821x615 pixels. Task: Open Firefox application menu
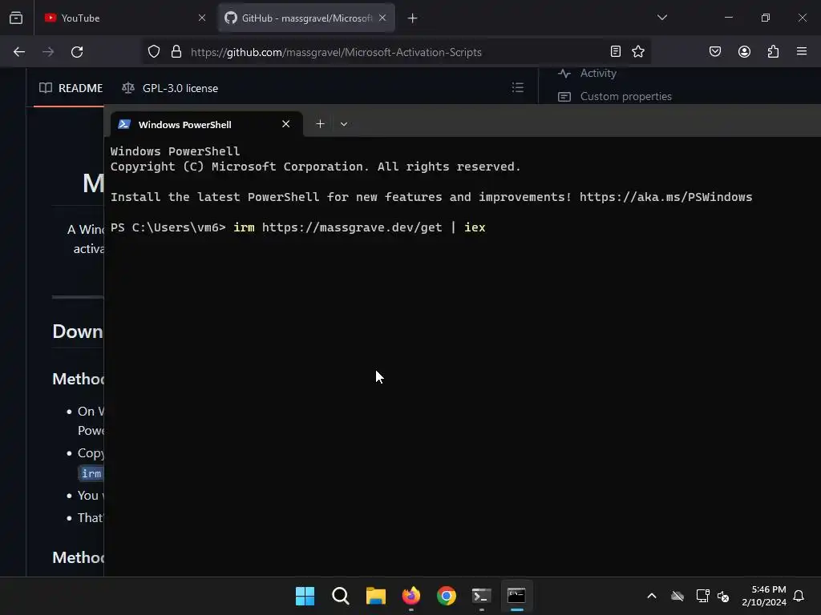tap(802, 51)
